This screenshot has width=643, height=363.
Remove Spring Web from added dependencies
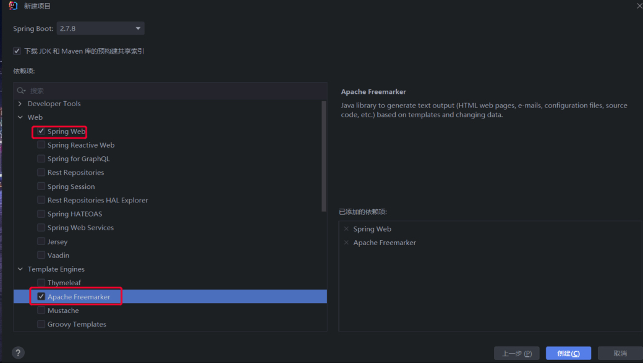click(x=346, y=229)
